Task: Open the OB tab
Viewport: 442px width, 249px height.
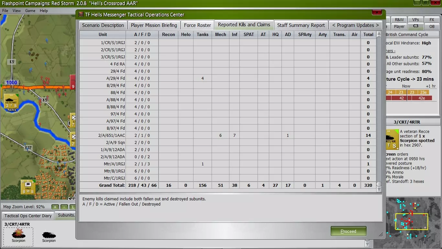Action: click(x=432, y=27)
